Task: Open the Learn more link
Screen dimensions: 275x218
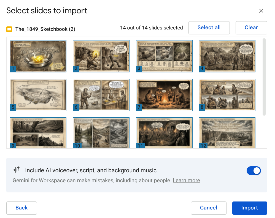Action: [186, 181]
